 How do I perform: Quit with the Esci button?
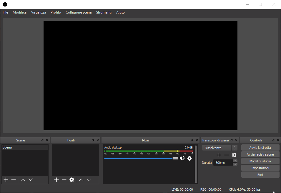coord(260,175)
